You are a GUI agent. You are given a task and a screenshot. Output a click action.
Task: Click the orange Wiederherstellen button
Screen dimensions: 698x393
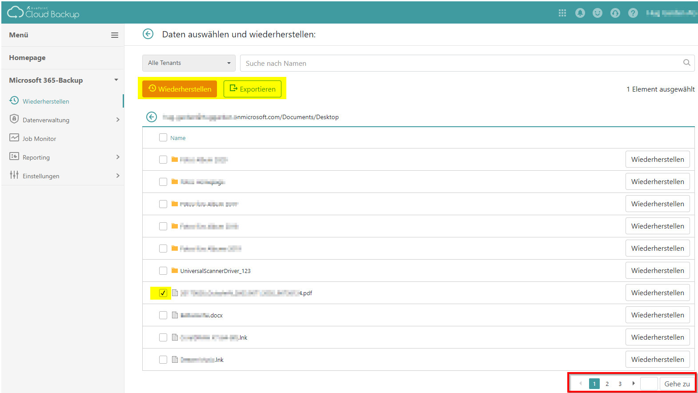coord(180,89)
